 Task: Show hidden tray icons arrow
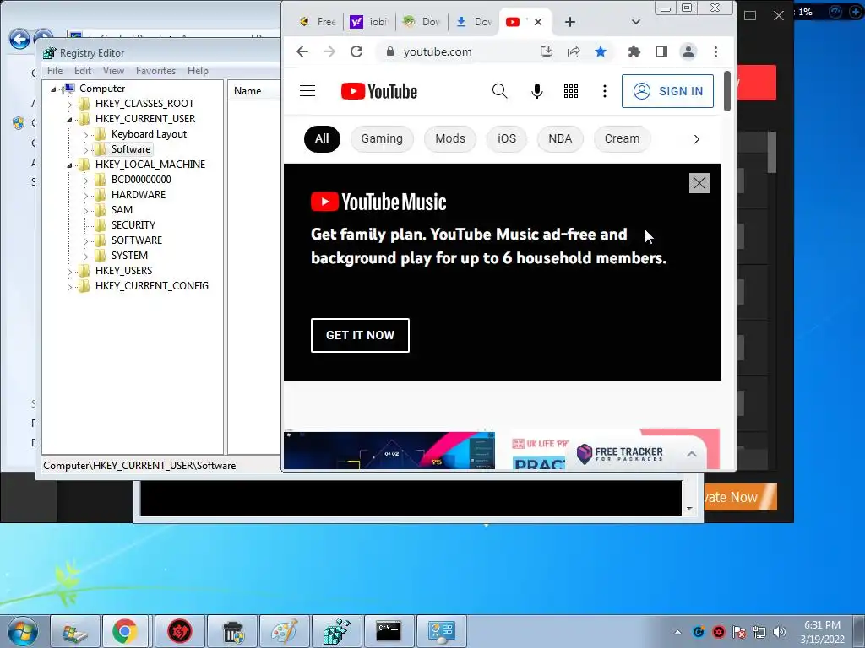point(677,632)
